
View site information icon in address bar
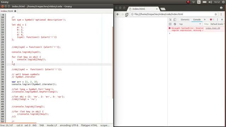point(132,14)
